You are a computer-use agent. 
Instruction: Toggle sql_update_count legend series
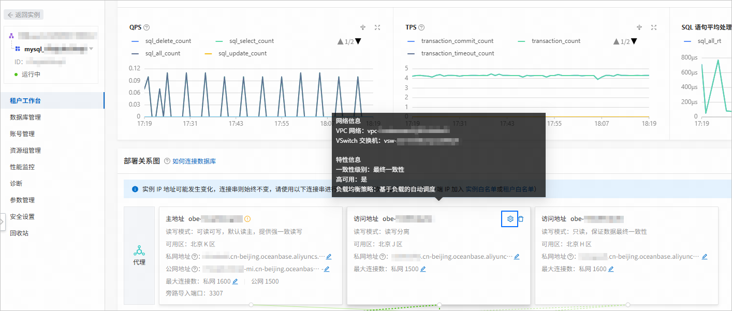coord(236,53)
